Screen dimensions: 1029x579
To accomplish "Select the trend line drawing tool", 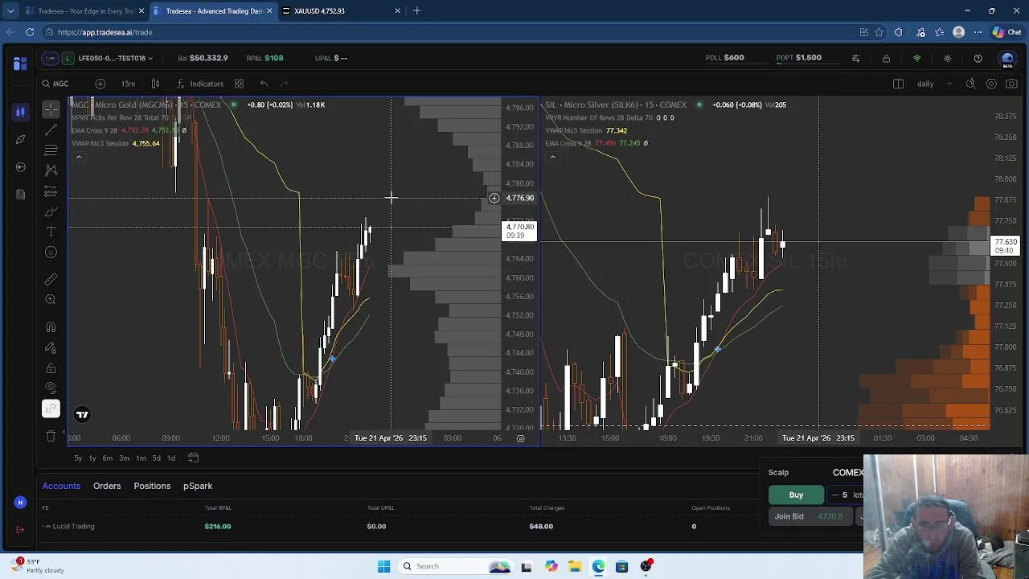I will (x=51, y=129).
